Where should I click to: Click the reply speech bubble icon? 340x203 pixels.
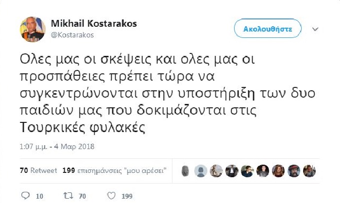(x=26, y=196)
